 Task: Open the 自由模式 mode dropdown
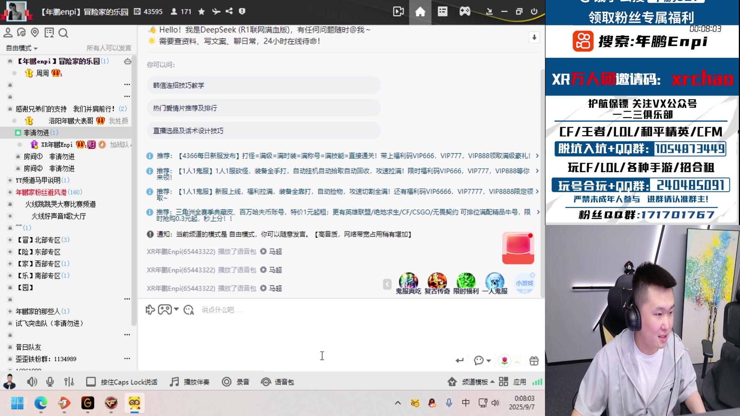coord(22,48)
